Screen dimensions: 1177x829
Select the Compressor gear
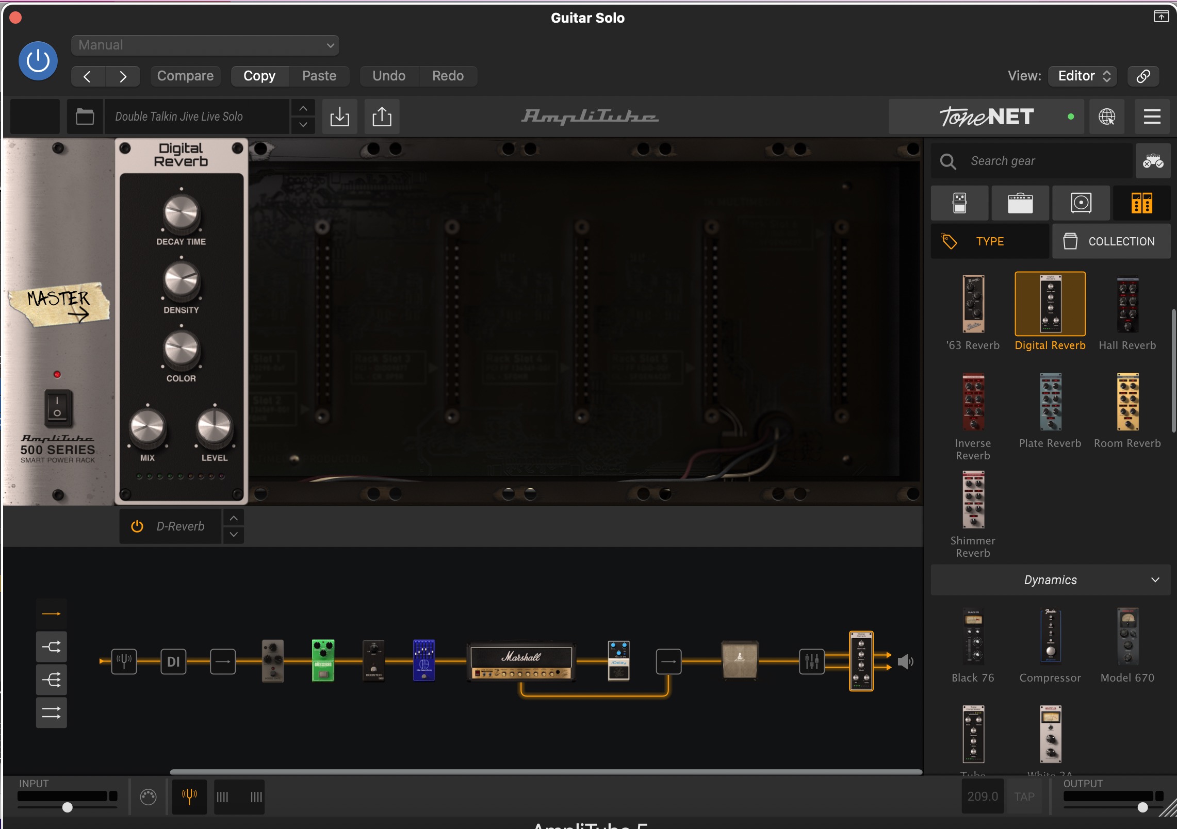(x=1050, y=645)
